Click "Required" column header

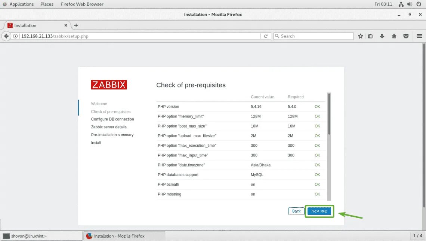(296, 97)
